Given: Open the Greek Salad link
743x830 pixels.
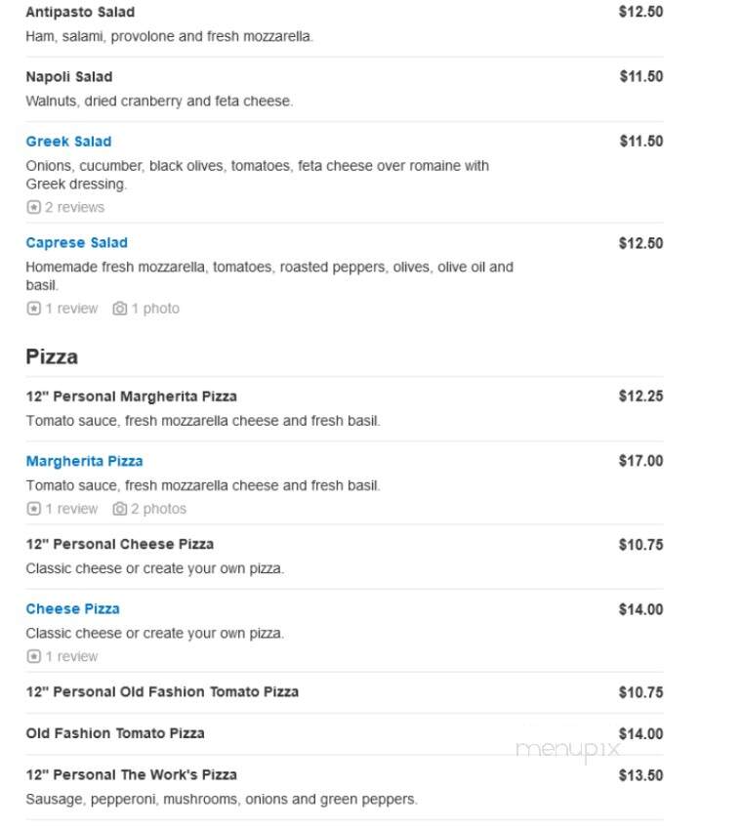Looking at the screenshot, I should [x=68, y=142].
